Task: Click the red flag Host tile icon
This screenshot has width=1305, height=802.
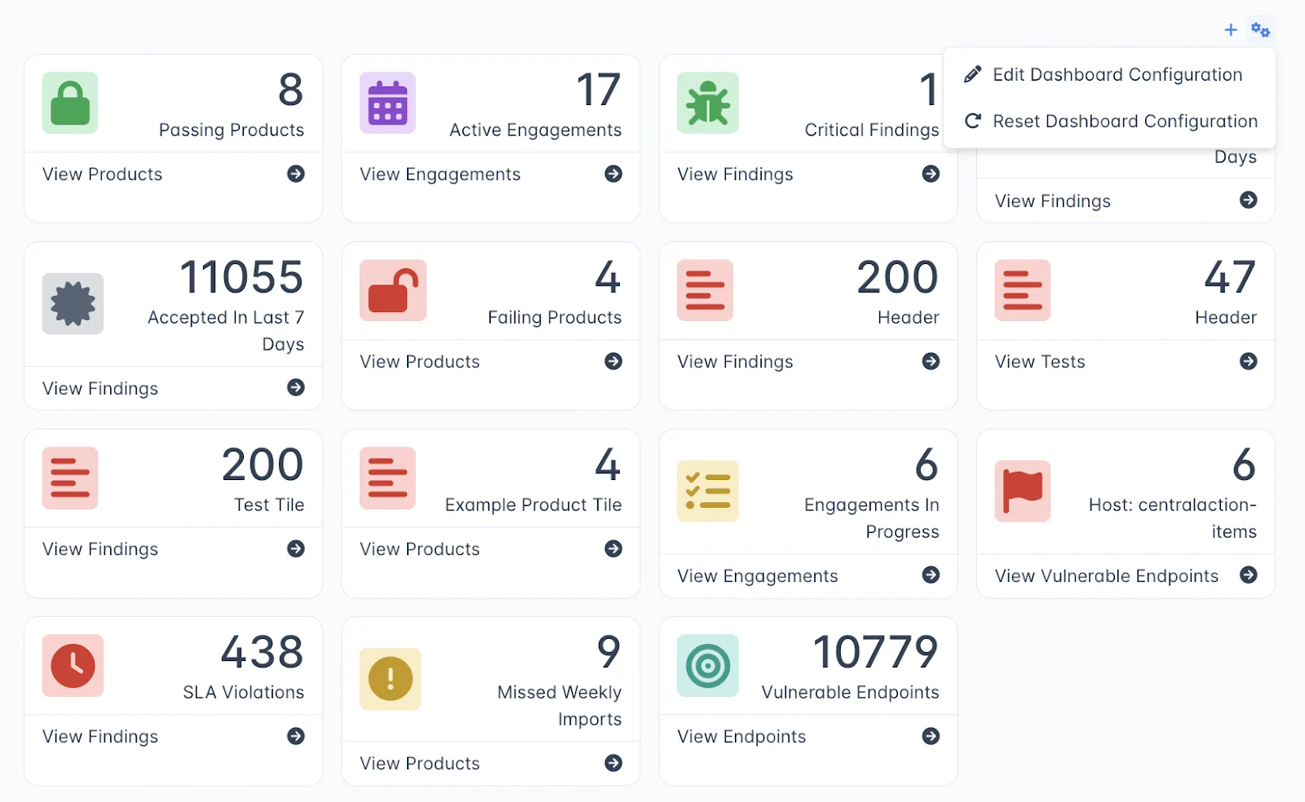Action: (1022, 491)
